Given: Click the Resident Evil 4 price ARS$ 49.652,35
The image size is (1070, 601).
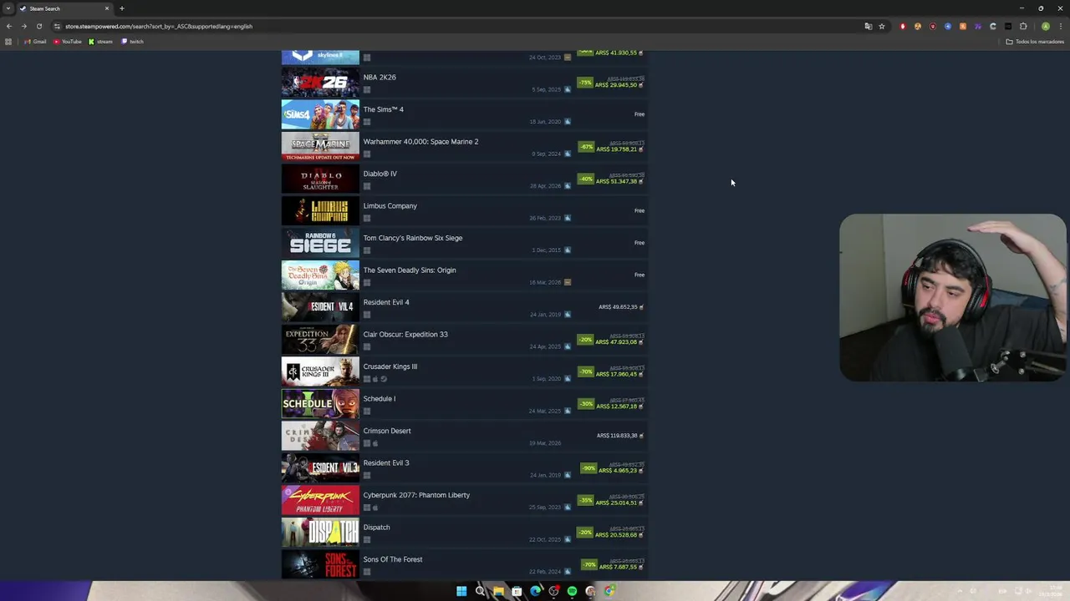Looking at the screenshot, I should click(619, 307).
